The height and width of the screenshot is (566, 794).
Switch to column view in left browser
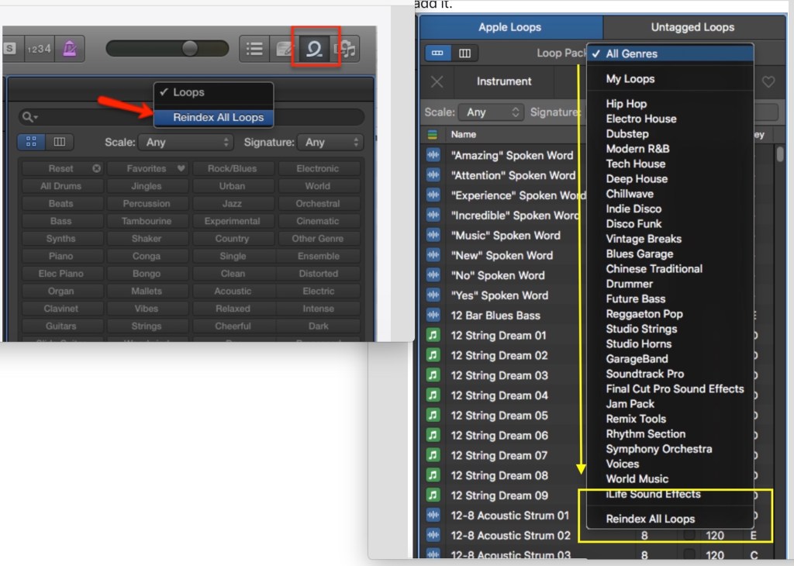pyautogui.click(x=59, y=142)
